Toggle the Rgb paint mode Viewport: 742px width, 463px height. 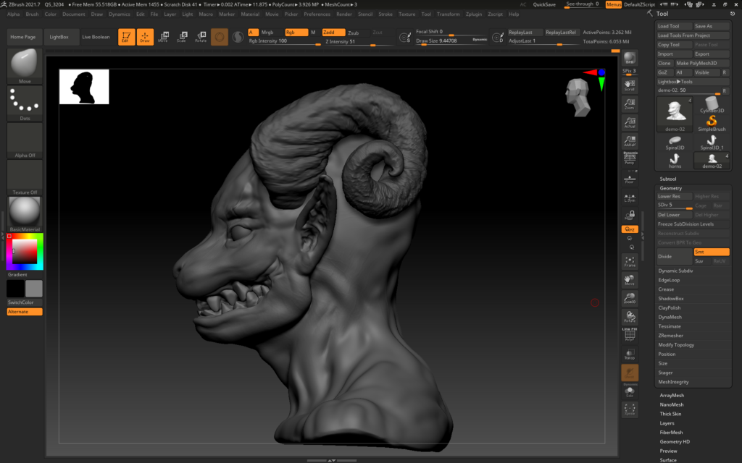[296, 33]
